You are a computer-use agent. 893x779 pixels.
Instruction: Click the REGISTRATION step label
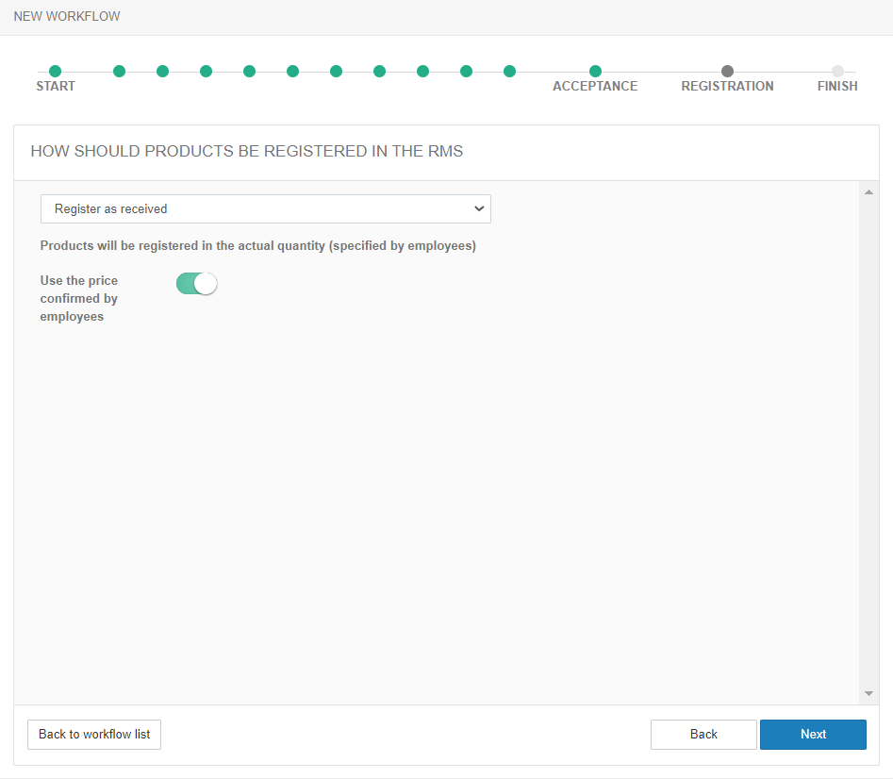click(727, 87)
